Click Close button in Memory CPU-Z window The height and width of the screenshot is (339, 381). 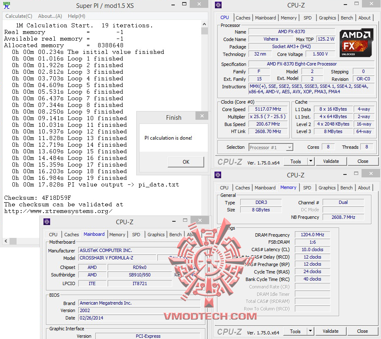coord(362,331)
